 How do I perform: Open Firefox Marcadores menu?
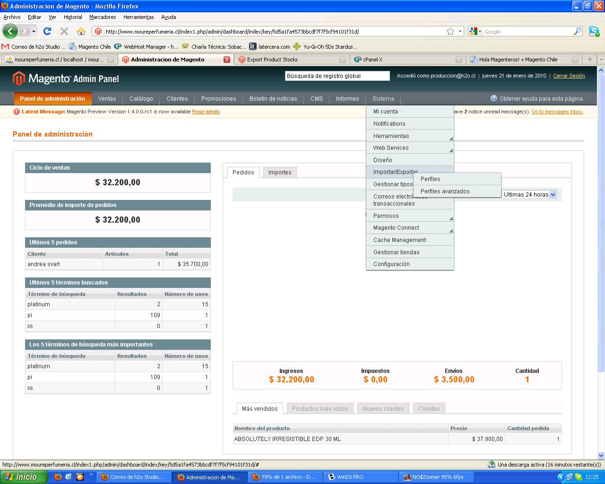103,17
